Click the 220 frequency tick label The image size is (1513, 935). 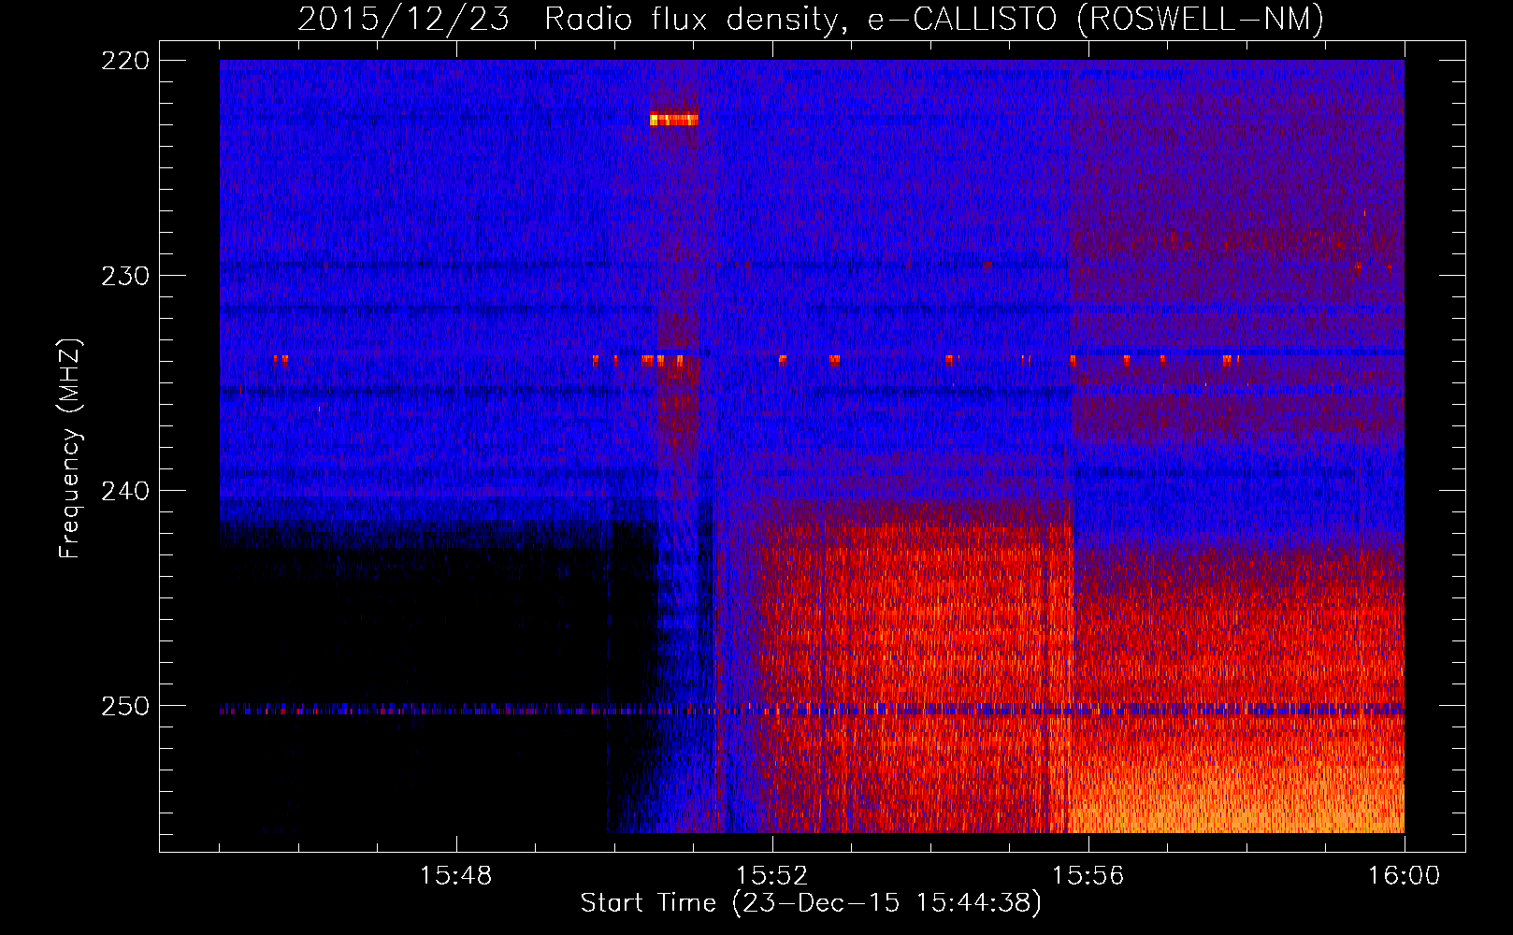click(124, 61)
